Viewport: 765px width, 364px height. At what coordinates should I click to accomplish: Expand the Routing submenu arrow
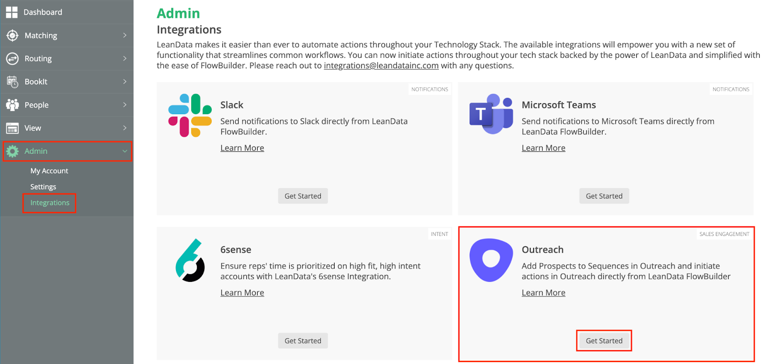[125, 58]
